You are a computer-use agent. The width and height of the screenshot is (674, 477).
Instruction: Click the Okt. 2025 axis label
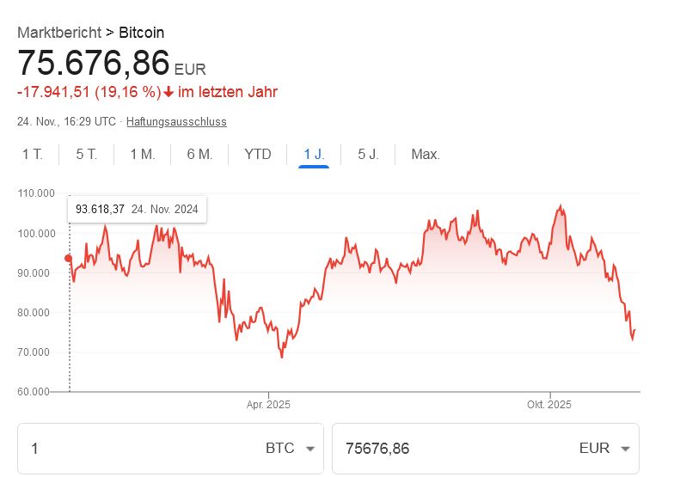tap(549, 405)
